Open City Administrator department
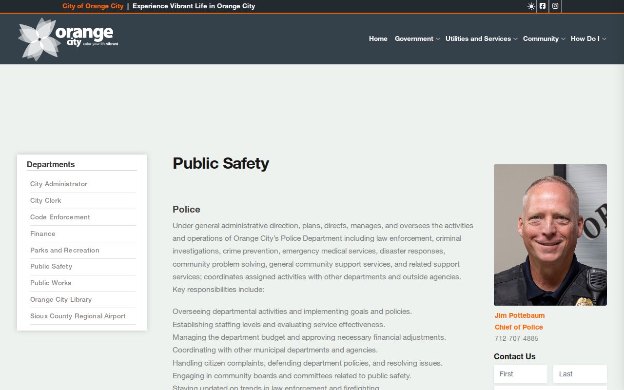 pyautogui.click(x=58, y=184)
